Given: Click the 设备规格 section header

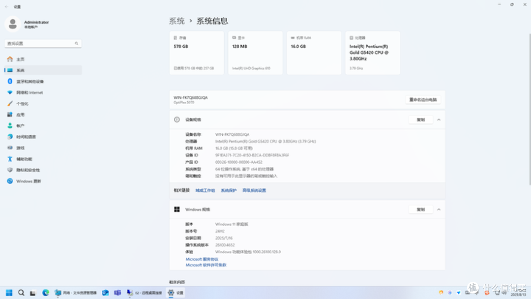Looking at the screenshot, I should [307, 120].
